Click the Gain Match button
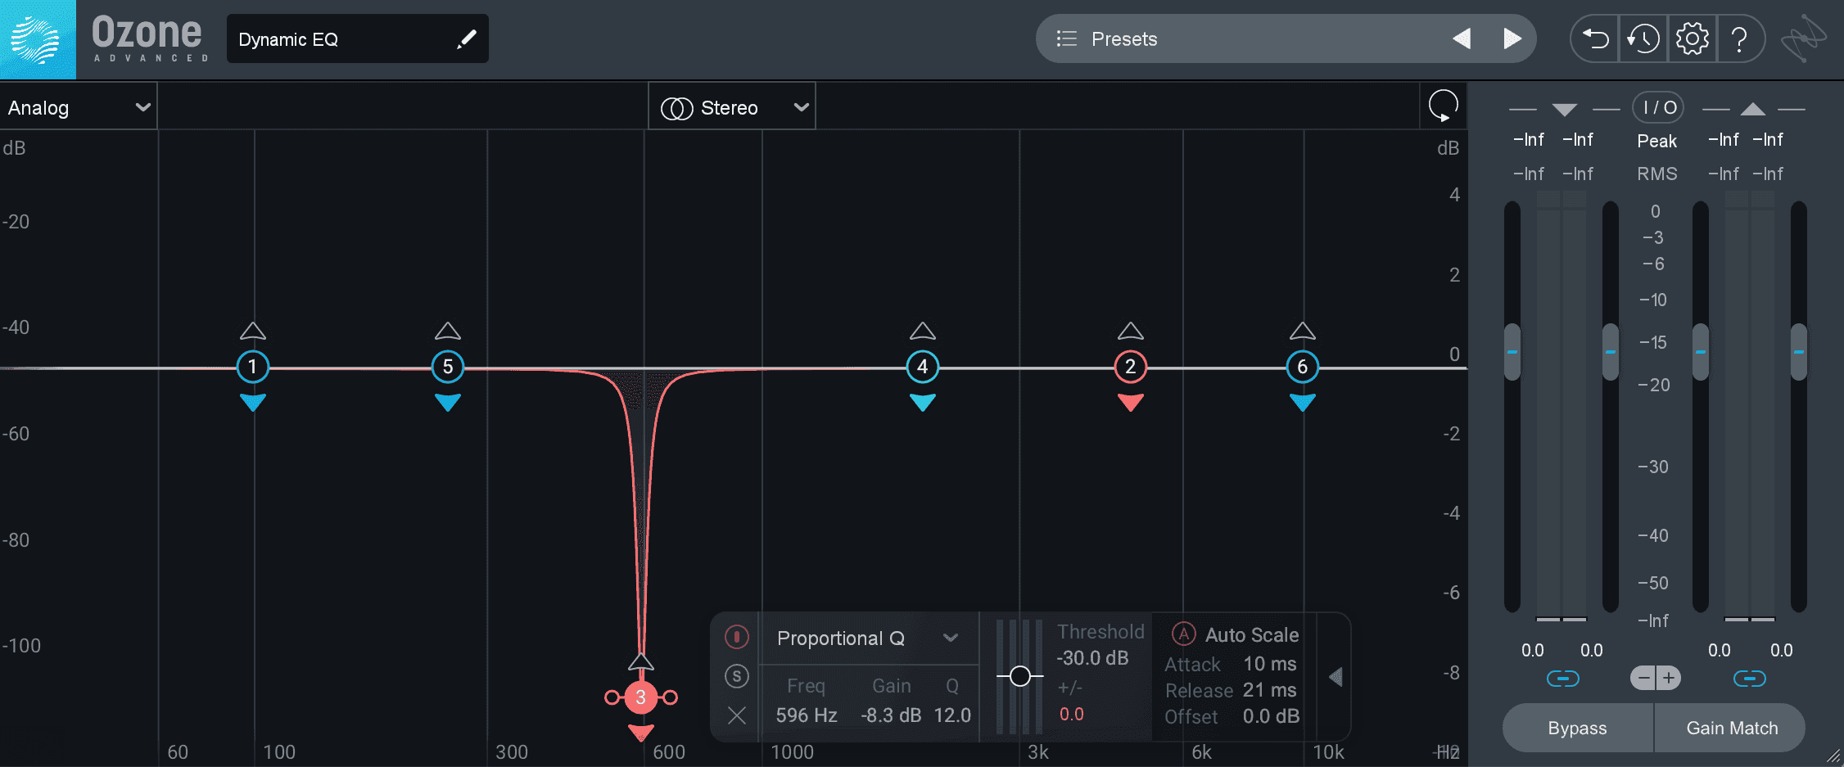The image size is (1844, 767). [1731, 728]
